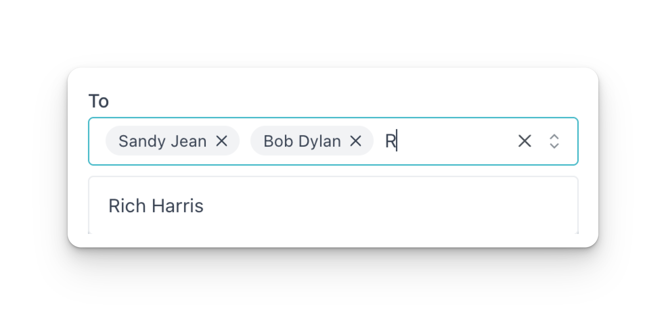666x315 pixels.
Task: Choose the Rich Harris dropdown option
Action: pos(156,205)
